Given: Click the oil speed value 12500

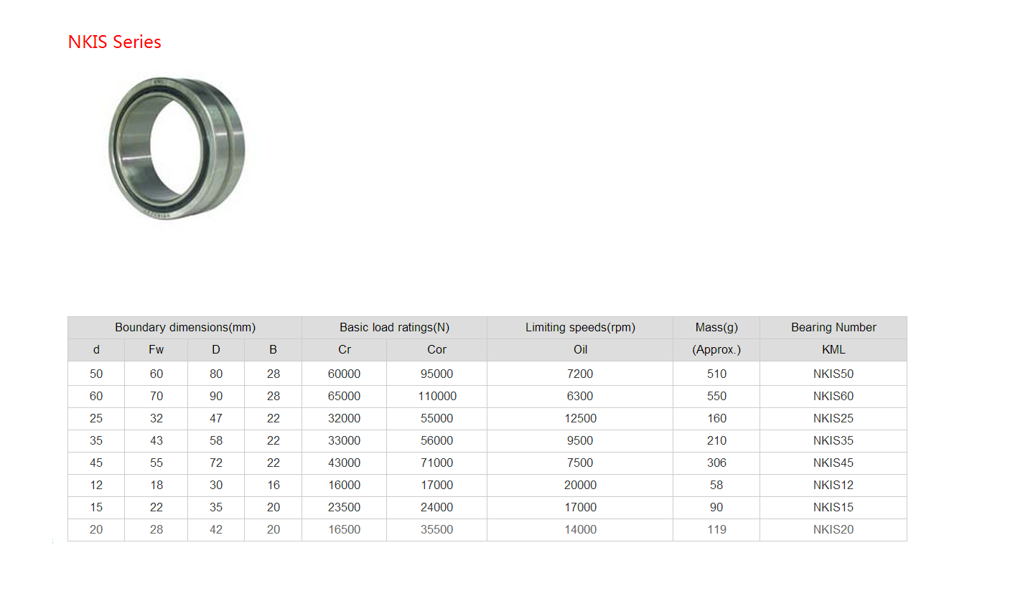Looking at the screenshot, I should tap(580, 419).
